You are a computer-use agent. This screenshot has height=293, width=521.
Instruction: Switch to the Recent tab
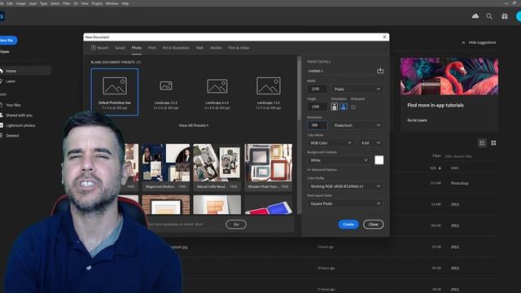point(99,48)
